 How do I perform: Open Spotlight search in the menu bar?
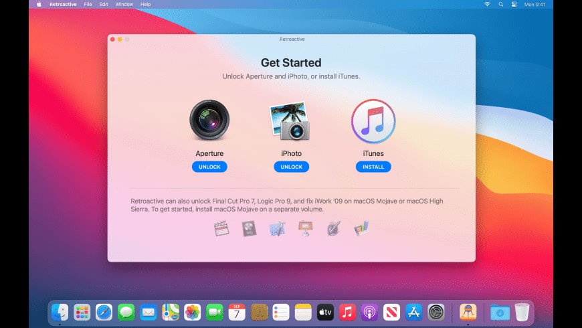pyautogui.click(x=500, y=5)
